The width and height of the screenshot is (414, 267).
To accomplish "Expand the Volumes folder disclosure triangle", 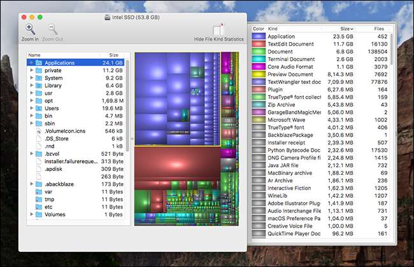I will pos(31,214).
